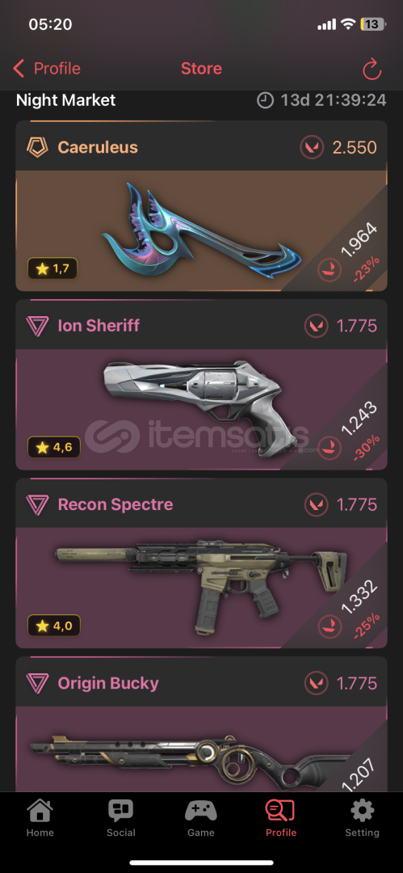Switch to the Social tab

[121, 818]
